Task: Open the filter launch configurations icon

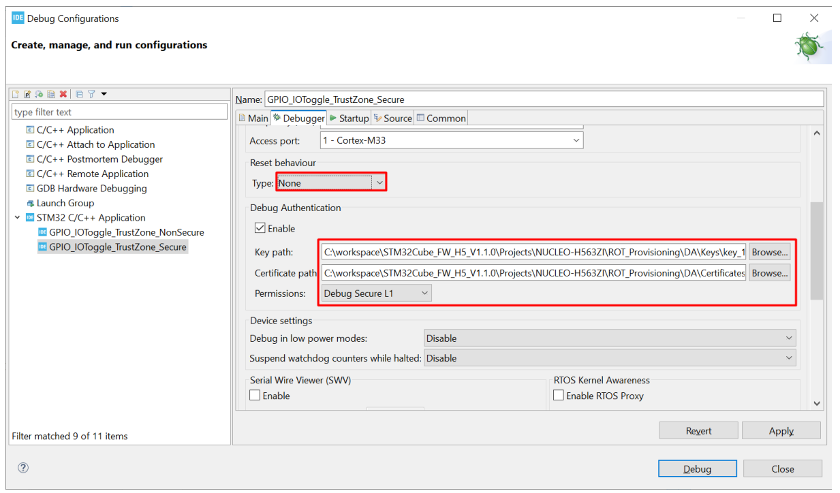Action: [91, 94]
